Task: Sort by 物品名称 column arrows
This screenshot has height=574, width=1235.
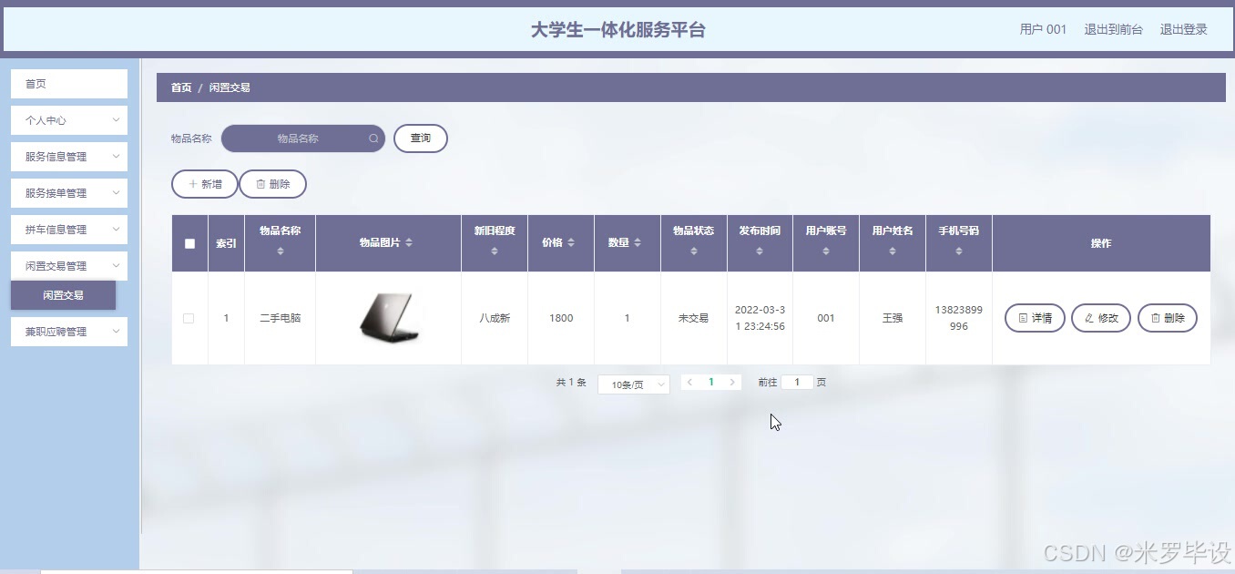Action: [x=281, y=251]
